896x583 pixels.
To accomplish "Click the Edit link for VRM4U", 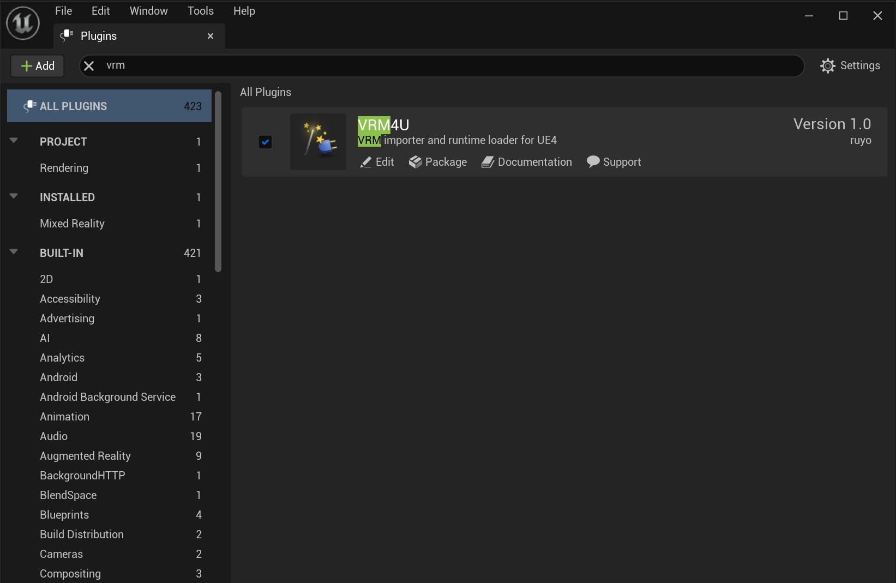I will pyautogui.click(x=377, y=162).
